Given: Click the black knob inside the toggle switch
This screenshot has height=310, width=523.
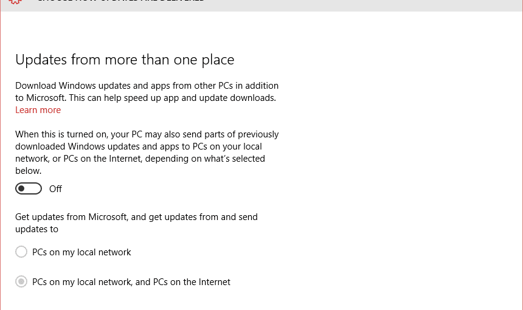Looking at the screenshot, I should coord(21,188).
